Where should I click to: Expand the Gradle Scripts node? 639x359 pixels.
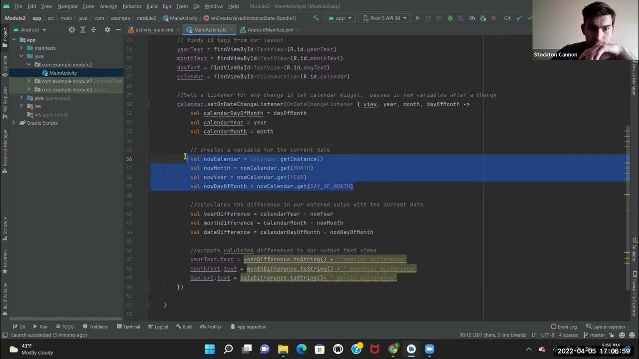pos(15,123)
